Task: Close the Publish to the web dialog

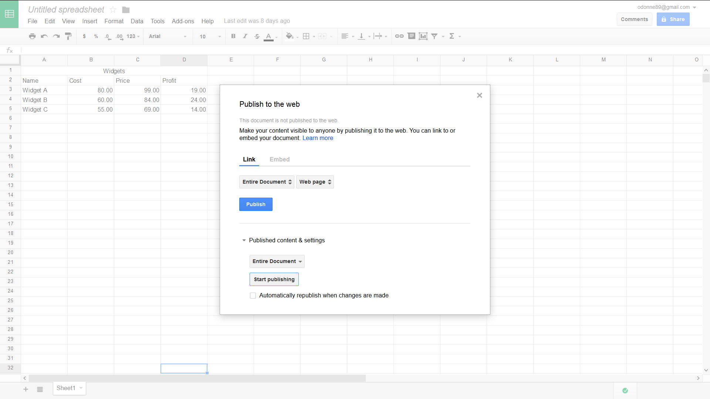Action: pos(480,95)
